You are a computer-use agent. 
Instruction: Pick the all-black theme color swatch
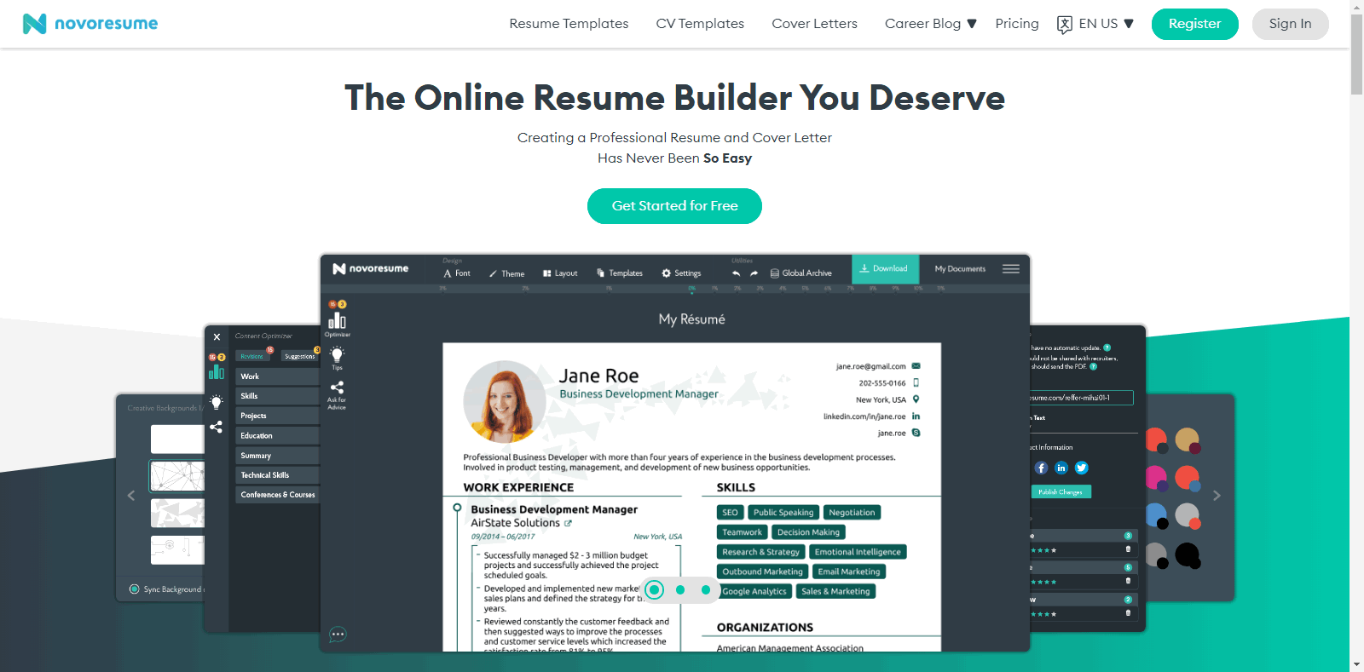pos(1188,555)
